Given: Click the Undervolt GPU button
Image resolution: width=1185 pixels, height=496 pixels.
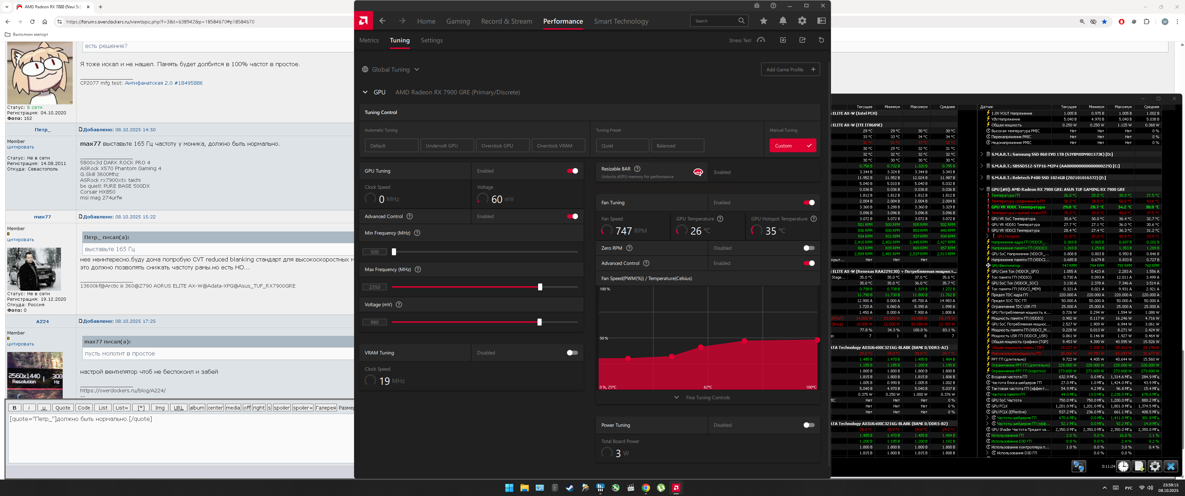Looking at the screenshot, I should click(x=447, y=145).
